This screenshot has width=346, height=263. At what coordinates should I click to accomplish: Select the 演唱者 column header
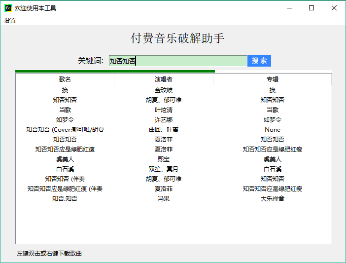(x=164, y=79)
